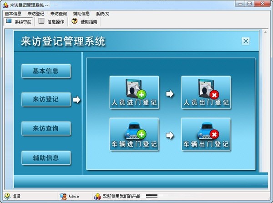Open 车辆进门登记 vehicle entry registration
Image resolution: width=273 pixels, height=203 pixels.
(x=134, y=134)
